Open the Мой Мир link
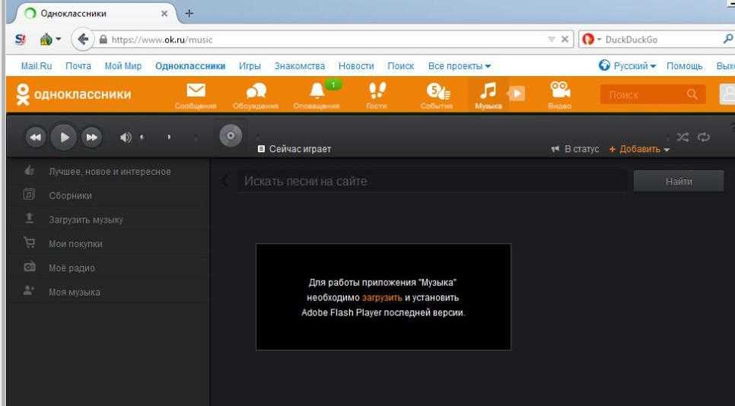This screenshot has height=406, width=735. (x=123, y=66)
